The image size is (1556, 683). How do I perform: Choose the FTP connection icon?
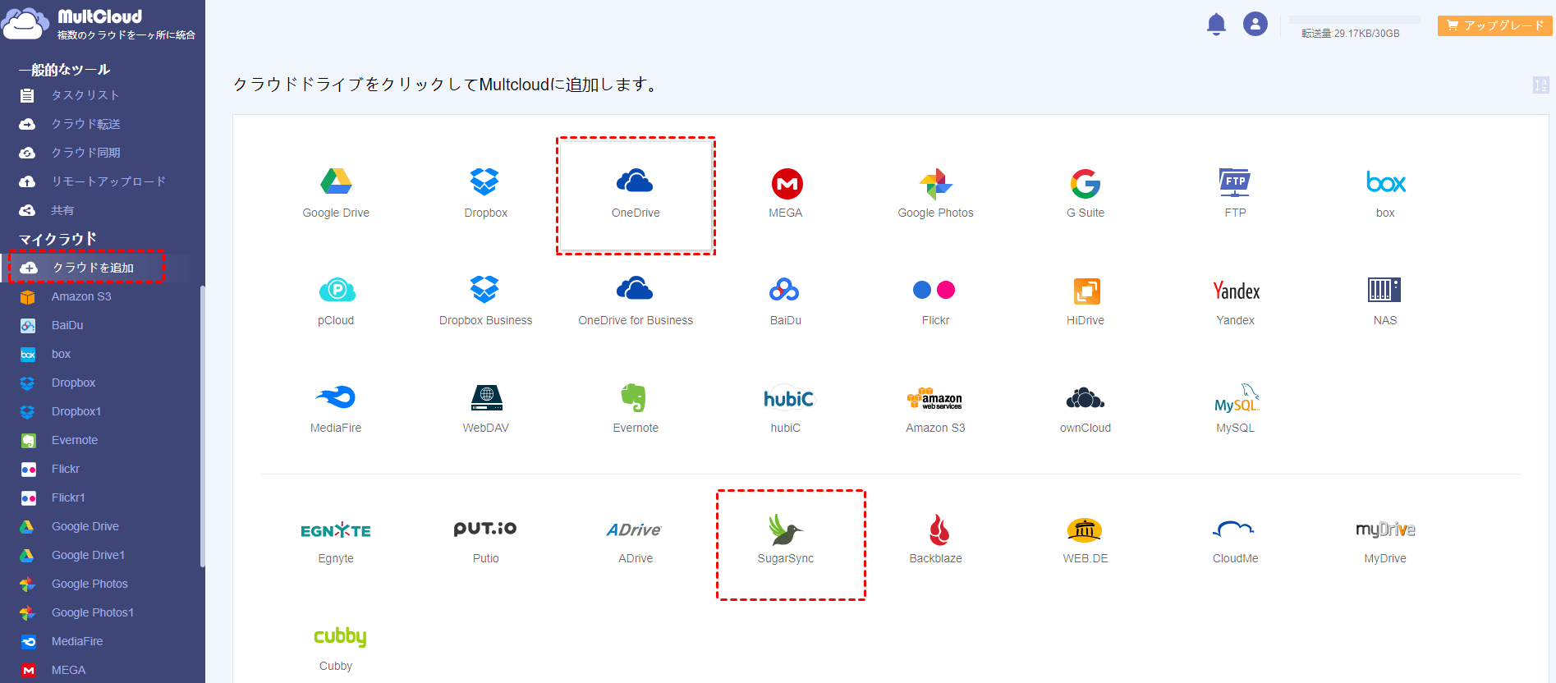pos(1235,194)
